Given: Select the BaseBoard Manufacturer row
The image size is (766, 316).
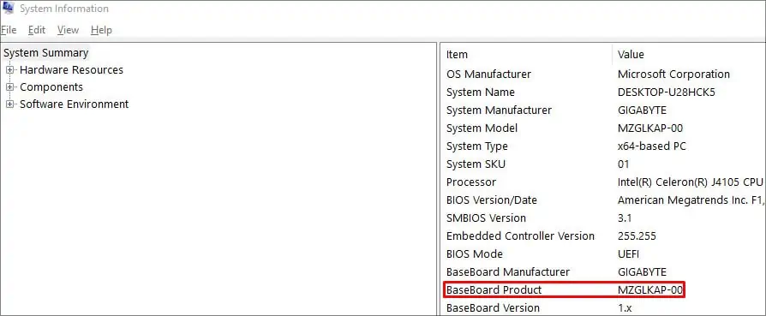Looking at the screenshot, I should pos(603,271).
